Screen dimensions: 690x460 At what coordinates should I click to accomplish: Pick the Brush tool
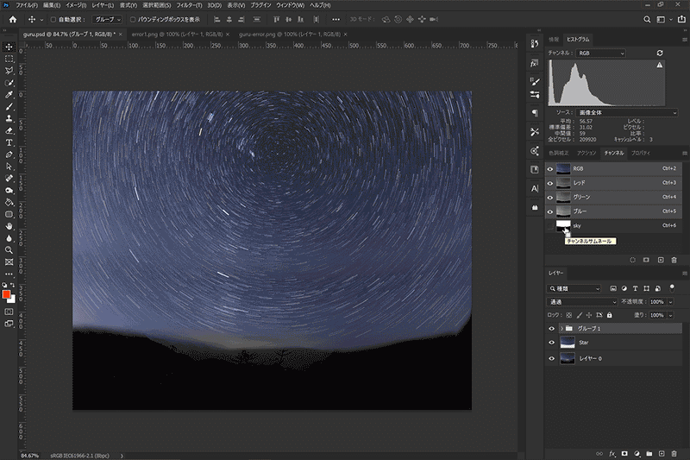9,106
